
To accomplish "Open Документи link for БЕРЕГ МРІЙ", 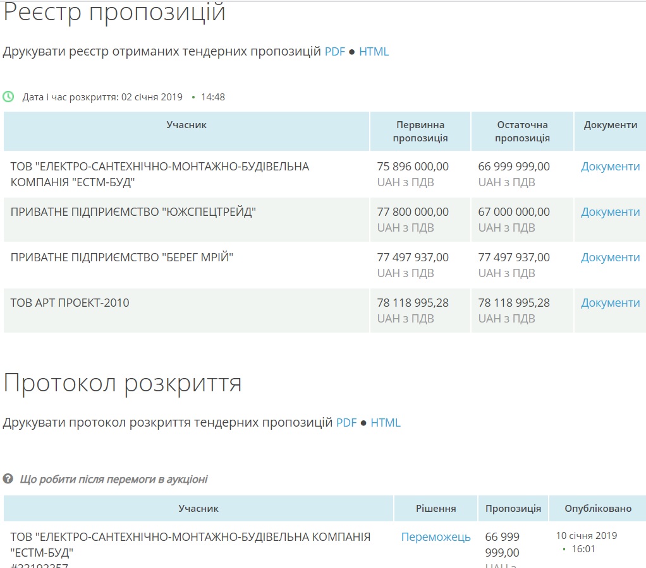I will coord(610,257).
